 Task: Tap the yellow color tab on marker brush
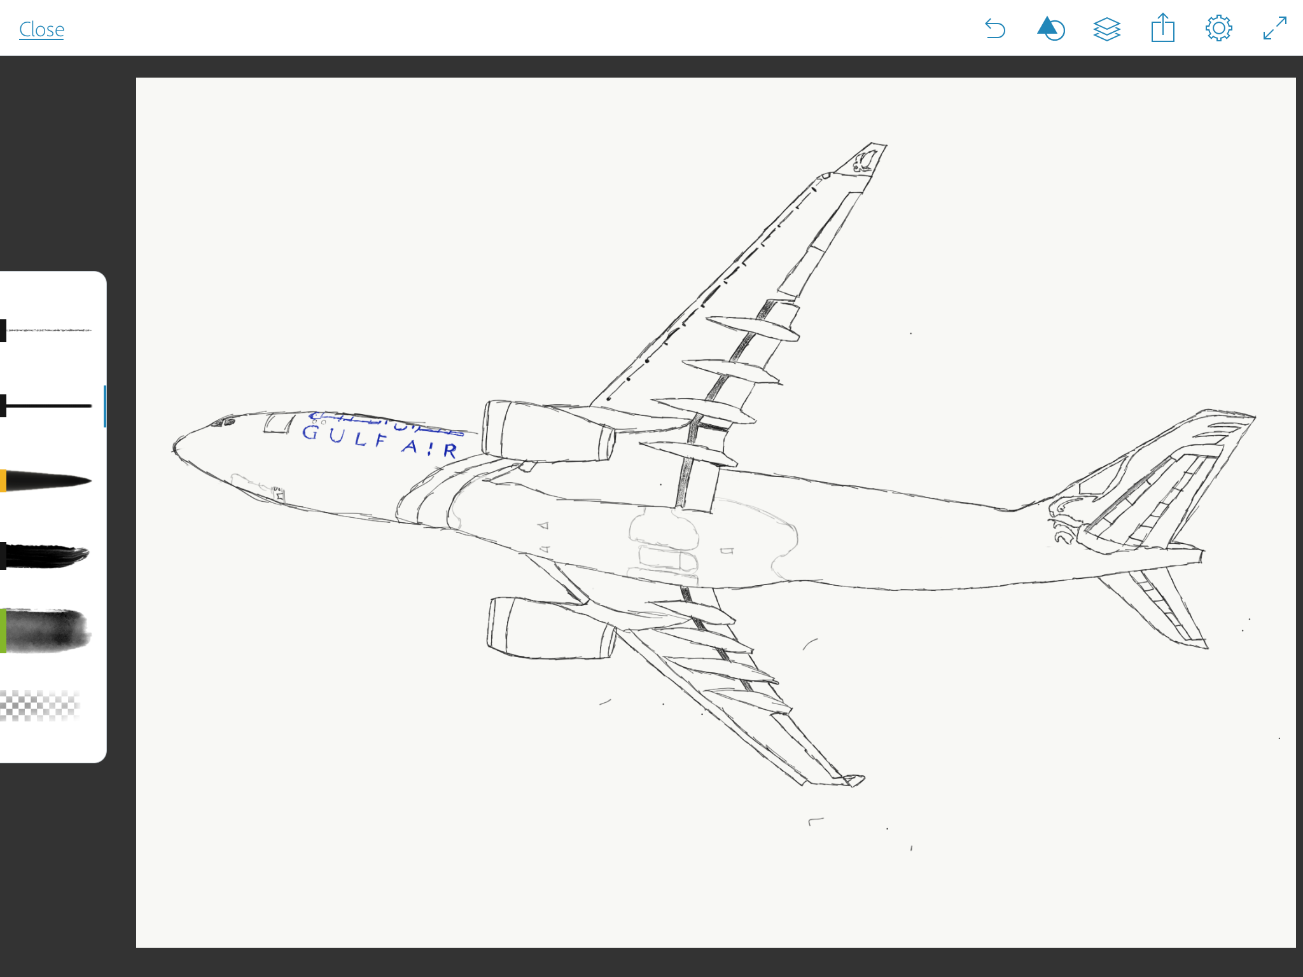tap(3, 481)
